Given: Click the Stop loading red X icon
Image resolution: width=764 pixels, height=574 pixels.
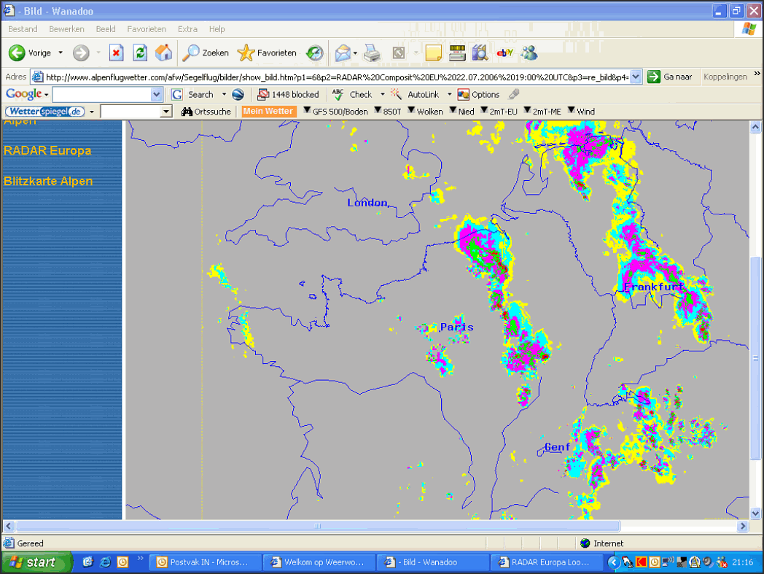Looking at the screenshot, I should (x=116, y=53).
